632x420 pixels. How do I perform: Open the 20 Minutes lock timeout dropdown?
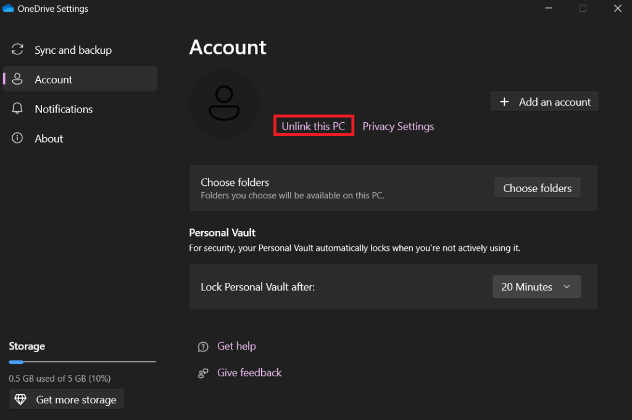[536, 287]
